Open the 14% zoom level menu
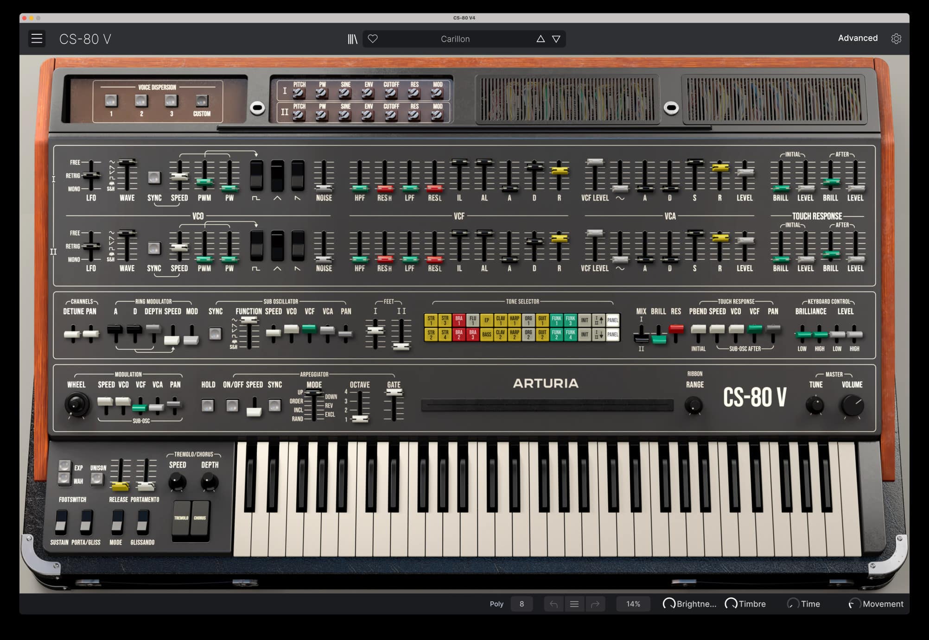Screen dimensions: 929x640 (x=633, y=604)
